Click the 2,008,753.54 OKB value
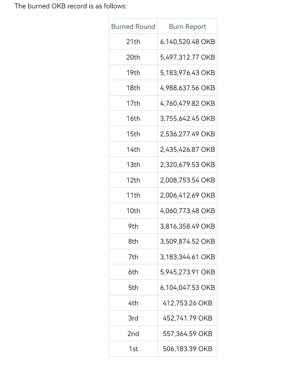This screenshot has height=365, width=303. tap(187, 180)
